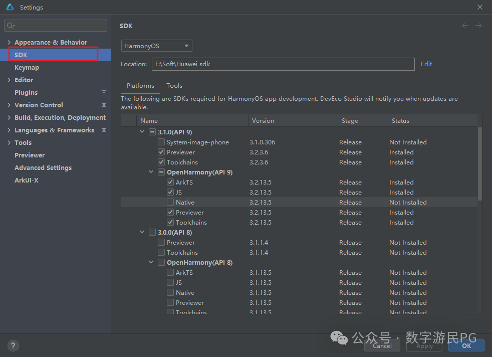Expand Build, Execution, Deployment section
This screenshot has width=492, height=357.
[x=9, y=117]
